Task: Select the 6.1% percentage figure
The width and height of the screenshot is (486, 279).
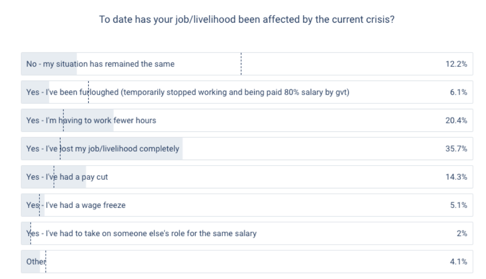Action: (x=459, y=92)
